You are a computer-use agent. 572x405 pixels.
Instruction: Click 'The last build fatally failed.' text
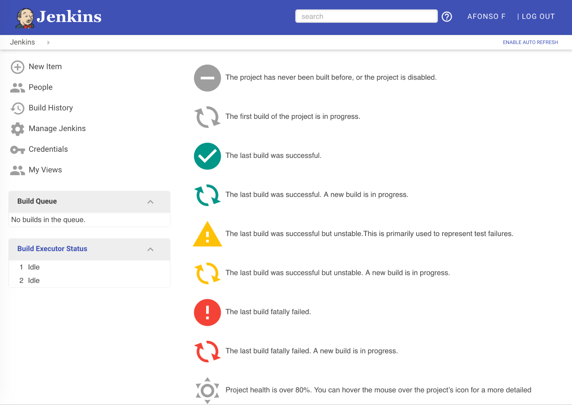click(x=268, y=312)
